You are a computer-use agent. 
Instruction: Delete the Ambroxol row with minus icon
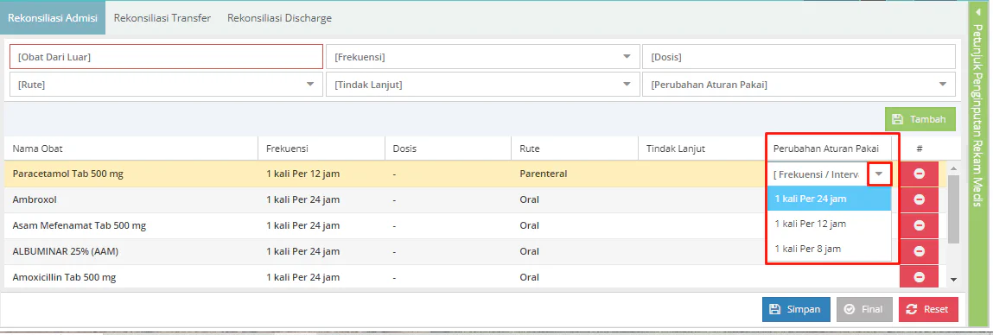[x=919, y=199]
